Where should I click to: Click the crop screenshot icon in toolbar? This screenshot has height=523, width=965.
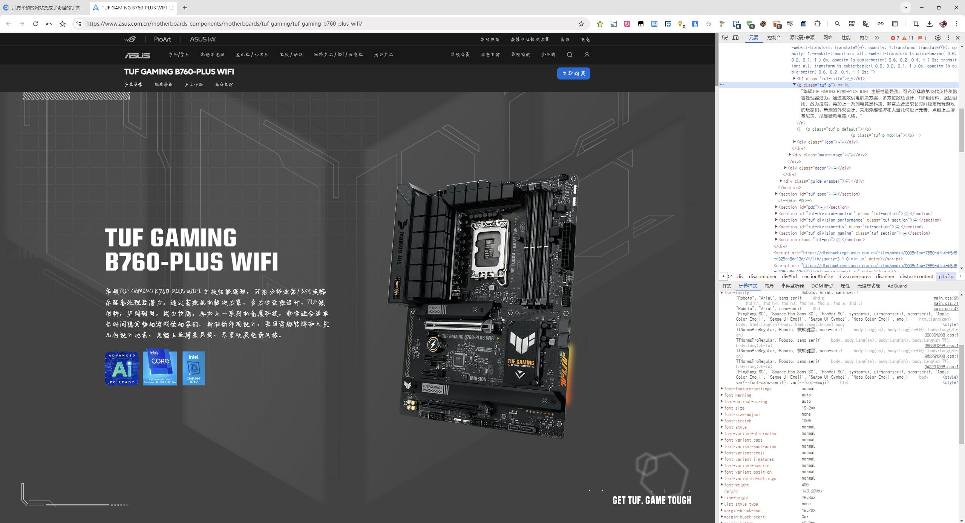click(916, 24)
